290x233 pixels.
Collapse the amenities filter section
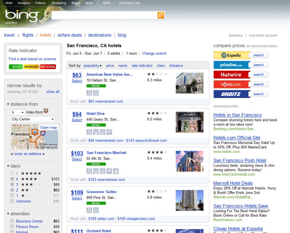tap(8, 214)
